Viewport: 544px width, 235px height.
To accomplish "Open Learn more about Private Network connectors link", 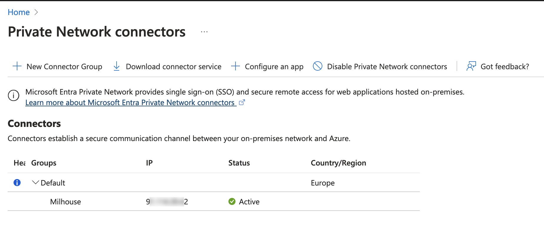I will [131, 102].
